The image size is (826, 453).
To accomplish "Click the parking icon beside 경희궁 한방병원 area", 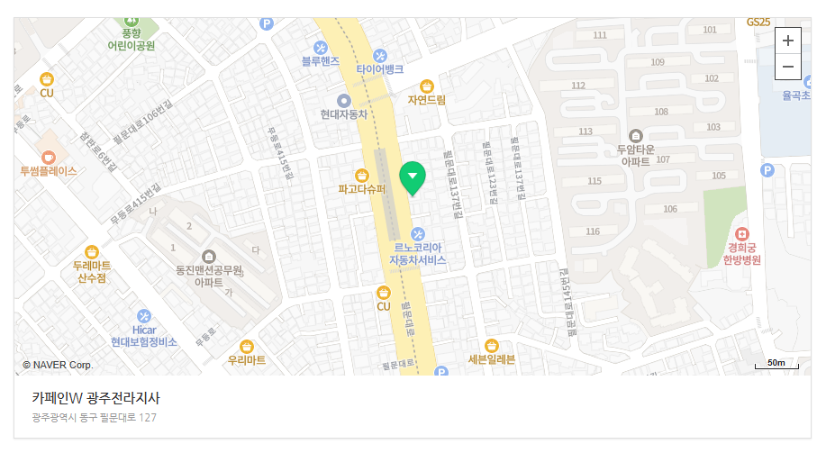I will click(767, 170).
